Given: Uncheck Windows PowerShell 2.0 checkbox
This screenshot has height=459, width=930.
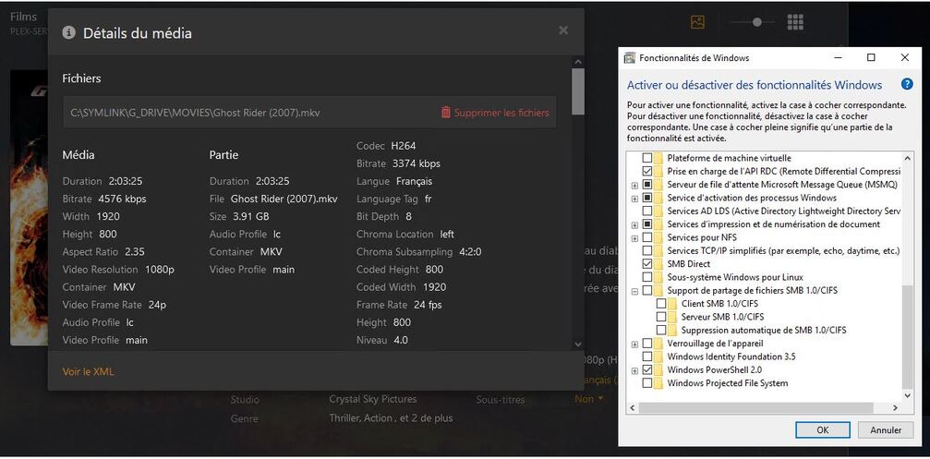Looking at the screenshot, I should 647,369.
